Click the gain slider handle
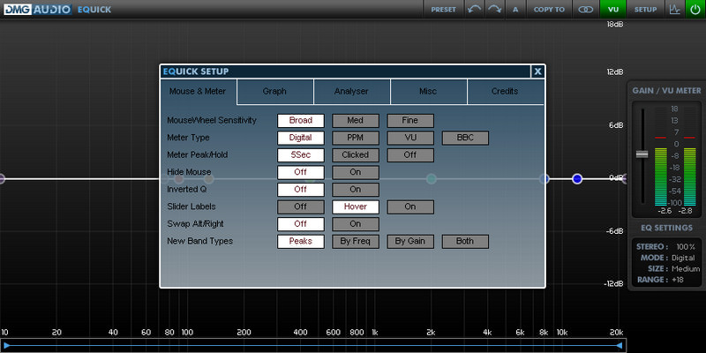This screenshot has height=353, width=706. click(x=642, y=154)
